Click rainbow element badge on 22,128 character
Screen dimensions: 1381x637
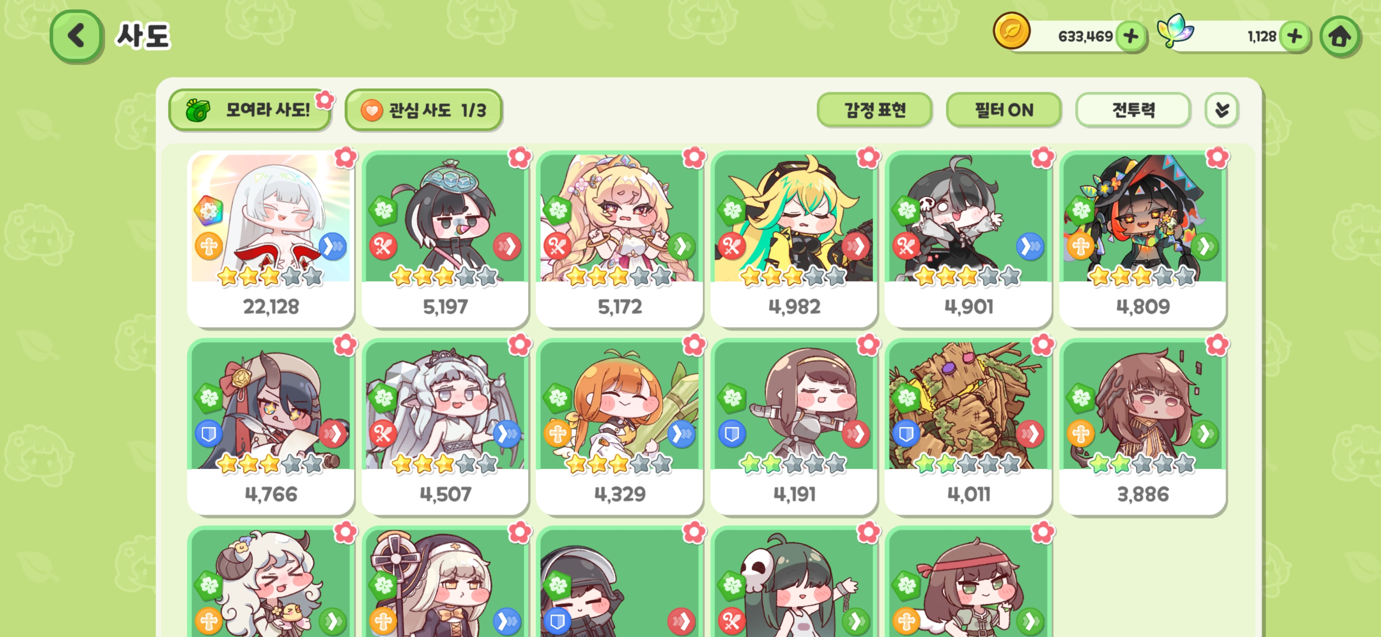tap(208, 210)
